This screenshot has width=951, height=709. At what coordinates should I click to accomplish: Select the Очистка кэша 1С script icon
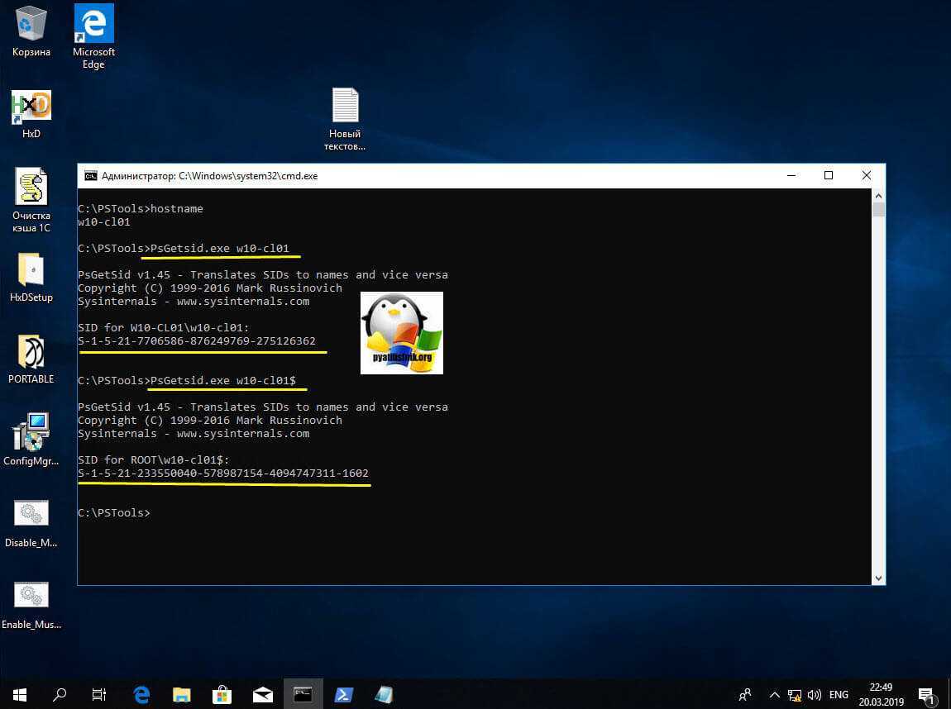31,188
